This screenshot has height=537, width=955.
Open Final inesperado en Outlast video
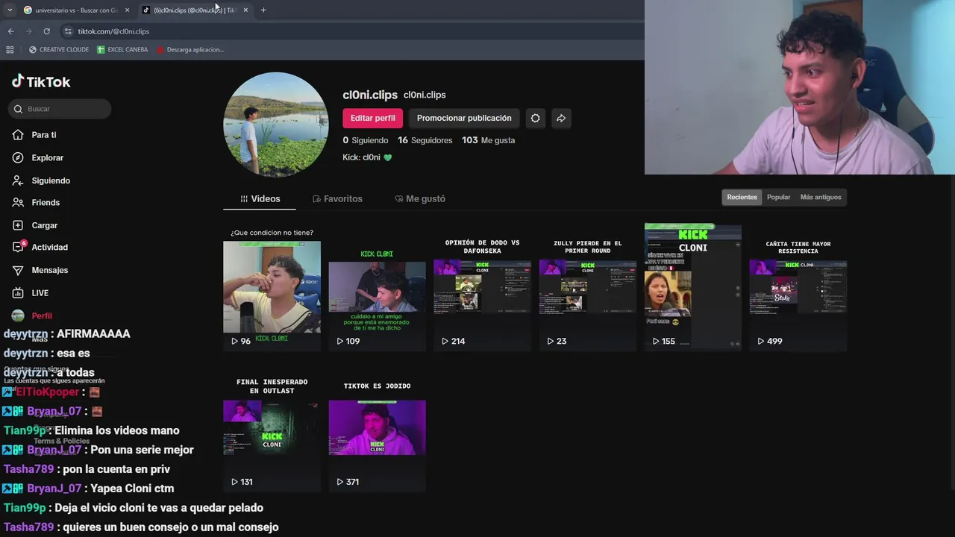click(x=272, y=429)
